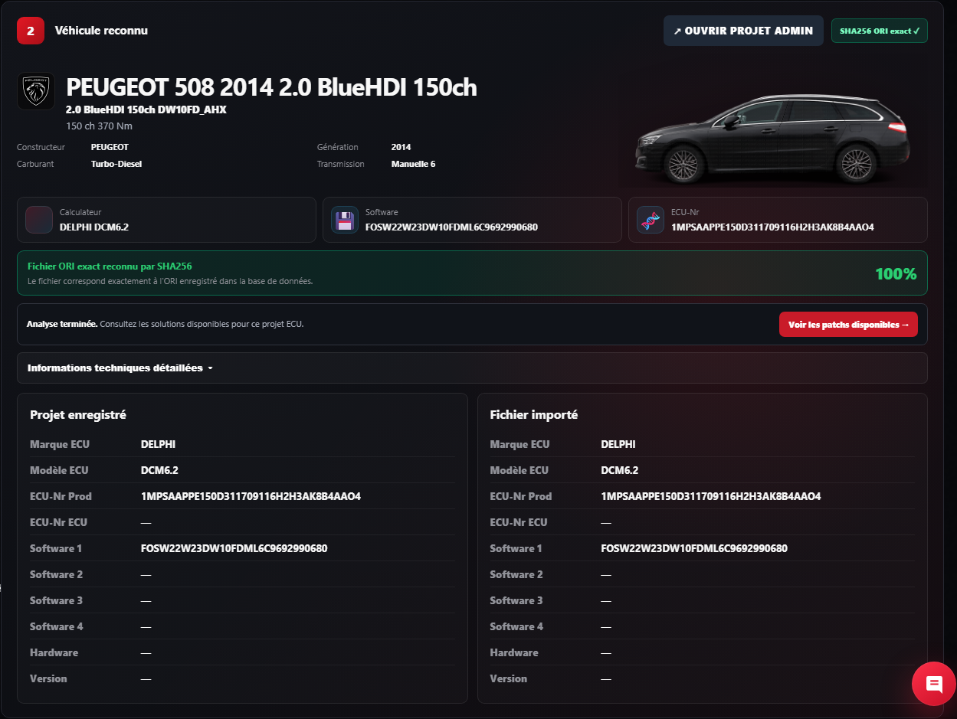Click the ECU-Nr Prod value in Projet enregistré
This screenshot has height=719, width=957.
click(251, 496)
